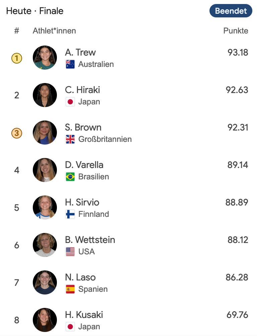257x336 pixels.
Task: Open A. Trew's profile photo
Action: [x=45, y=58]
